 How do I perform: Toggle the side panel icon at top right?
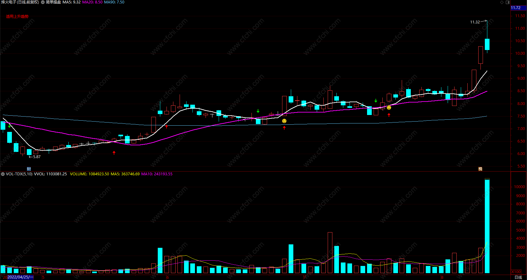[507, 2]
